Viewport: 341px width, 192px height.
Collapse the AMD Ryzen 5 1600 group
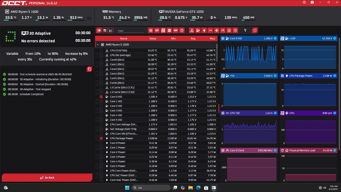pyautogui.click(x=98, y=45)
